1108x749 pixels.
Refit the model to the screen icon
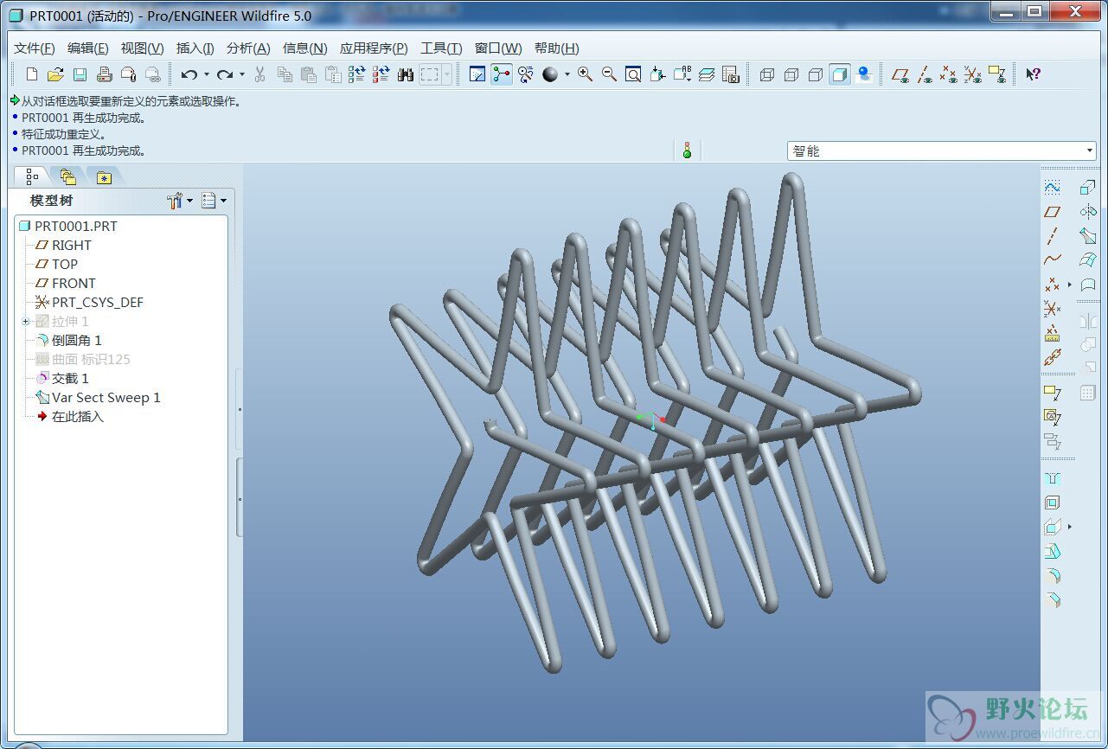pos(633,74)
